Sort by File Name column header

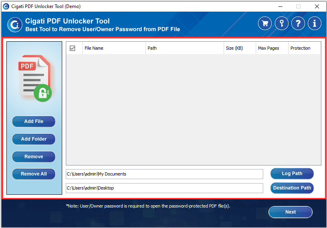(114, 48)
